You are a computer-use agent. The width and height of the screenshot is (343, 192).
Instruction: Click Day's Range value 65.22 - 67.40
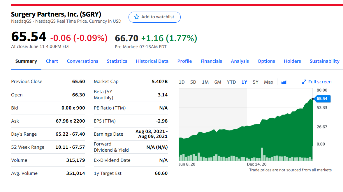click(x=70, y=134)
